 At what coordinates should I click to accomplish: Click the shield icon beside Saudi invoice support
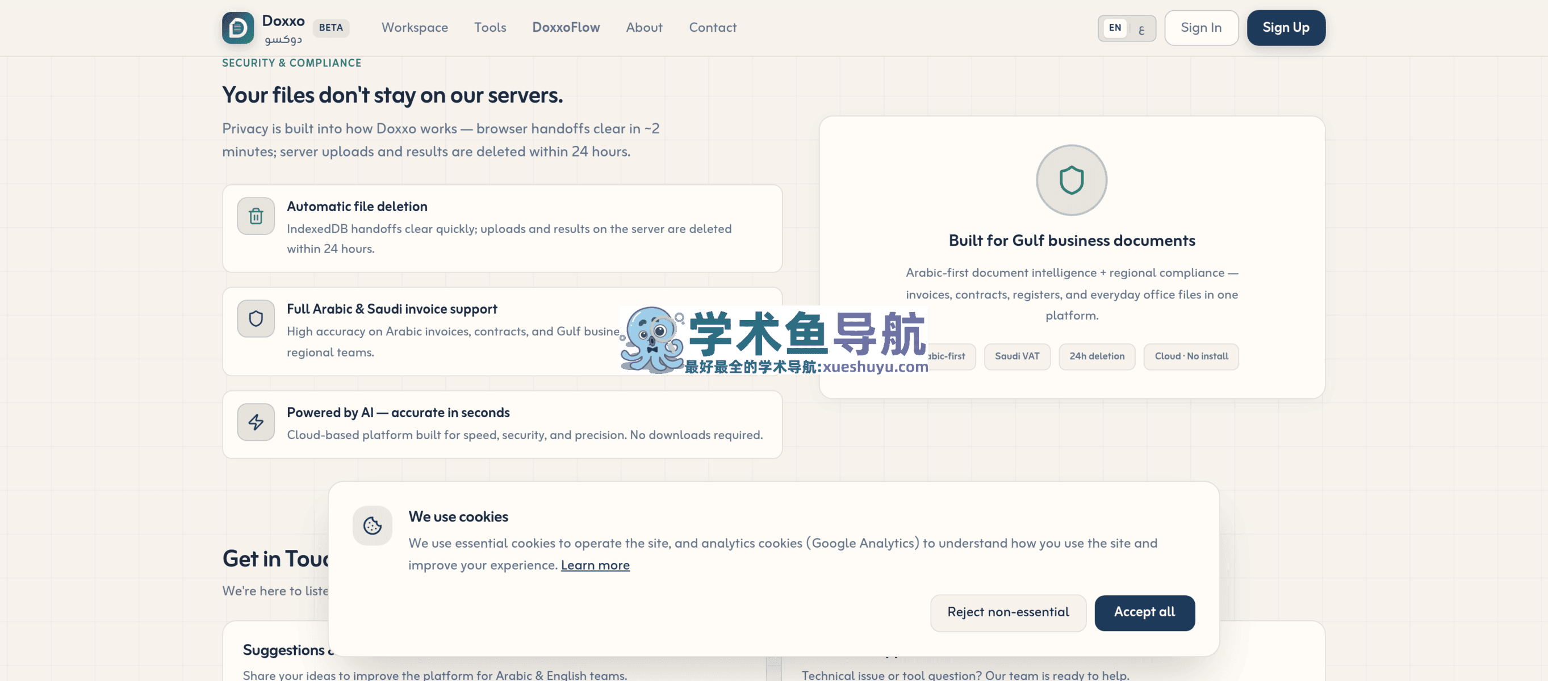click(256, 318)
